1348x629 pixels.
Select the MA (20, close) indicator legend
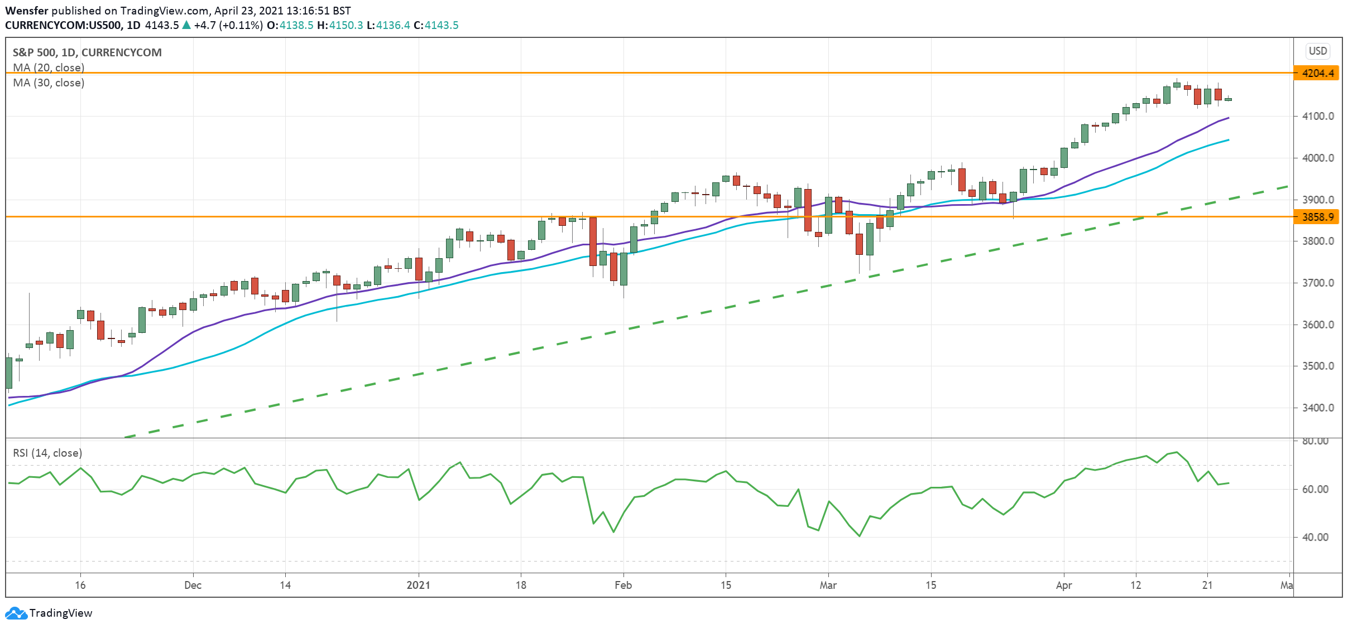[49, 67]
